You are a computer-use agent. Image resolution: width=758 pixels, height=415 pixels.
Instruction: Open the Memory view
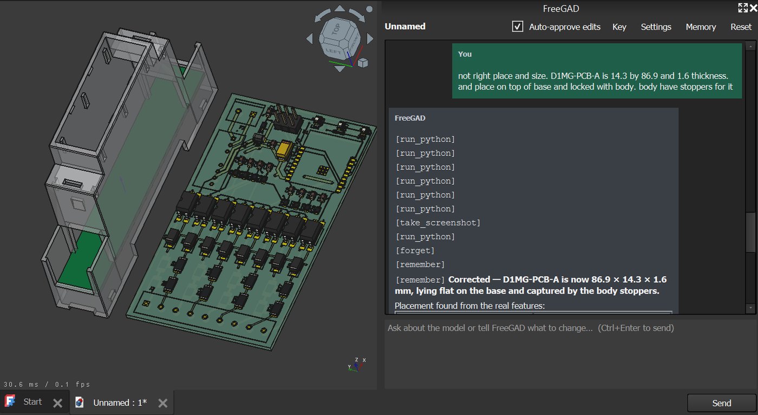701,27
